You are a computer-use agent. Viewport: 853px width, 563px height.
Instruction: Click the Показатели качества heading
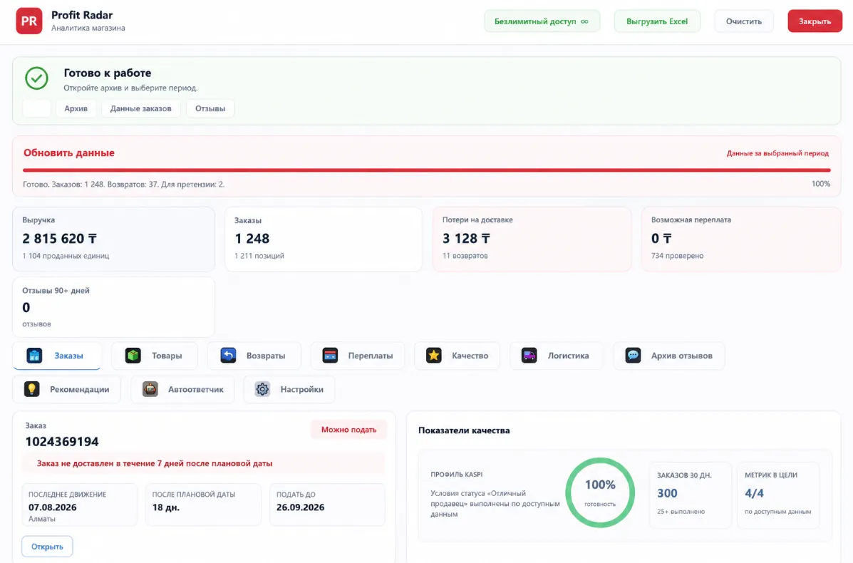464,430
